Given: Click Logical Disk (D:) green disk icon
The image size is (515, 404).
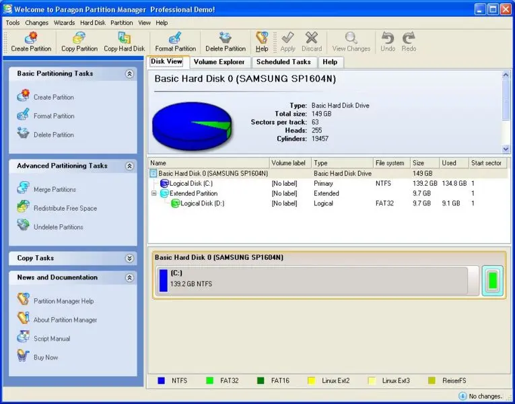Looking at the screenshot, I should 176,203.
